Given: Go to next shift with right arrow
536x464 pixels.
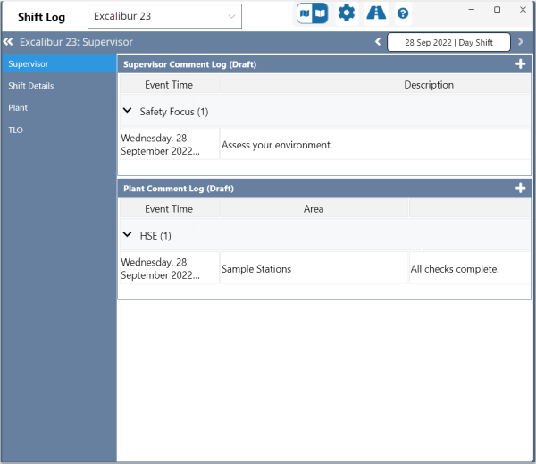Looking at the screenshot, I should [521, 42].
